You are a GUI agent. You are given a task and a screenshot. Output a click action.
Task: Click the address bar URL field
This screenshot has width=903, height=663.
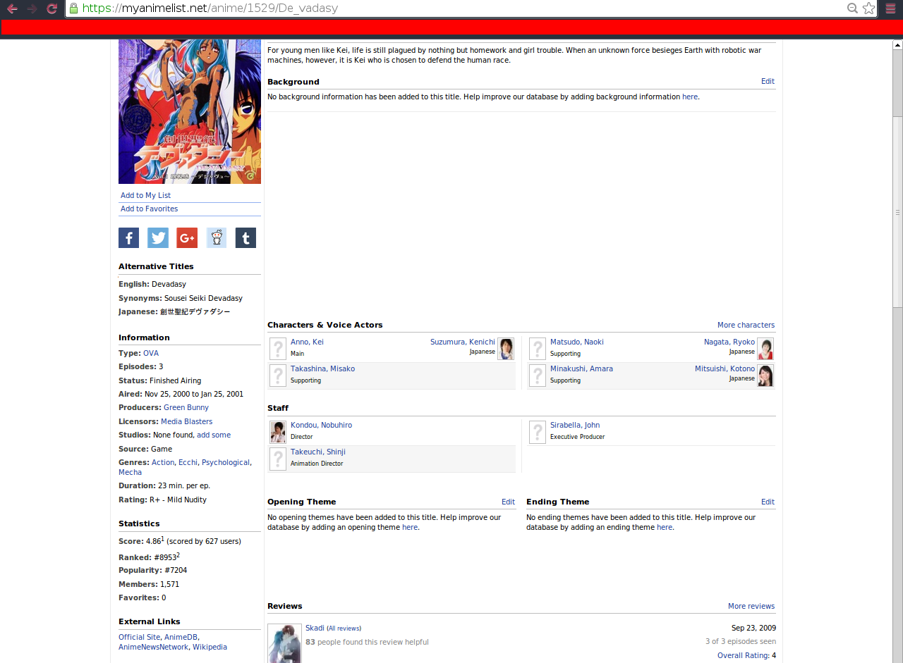pyautogui.click(x=459, y=8)
